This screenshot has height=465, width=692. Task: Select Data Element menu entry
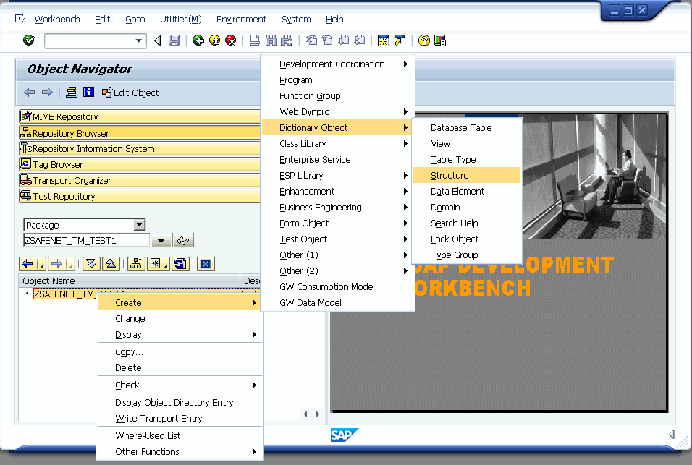coord(467,192)
